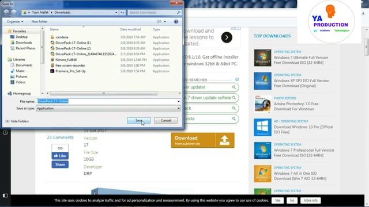
Task: Click the upload arrow icon on Download button
Action: (224, 140)
